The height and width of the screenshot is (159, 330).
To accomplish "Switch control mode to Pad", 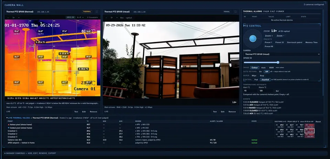I will point(256,80).
